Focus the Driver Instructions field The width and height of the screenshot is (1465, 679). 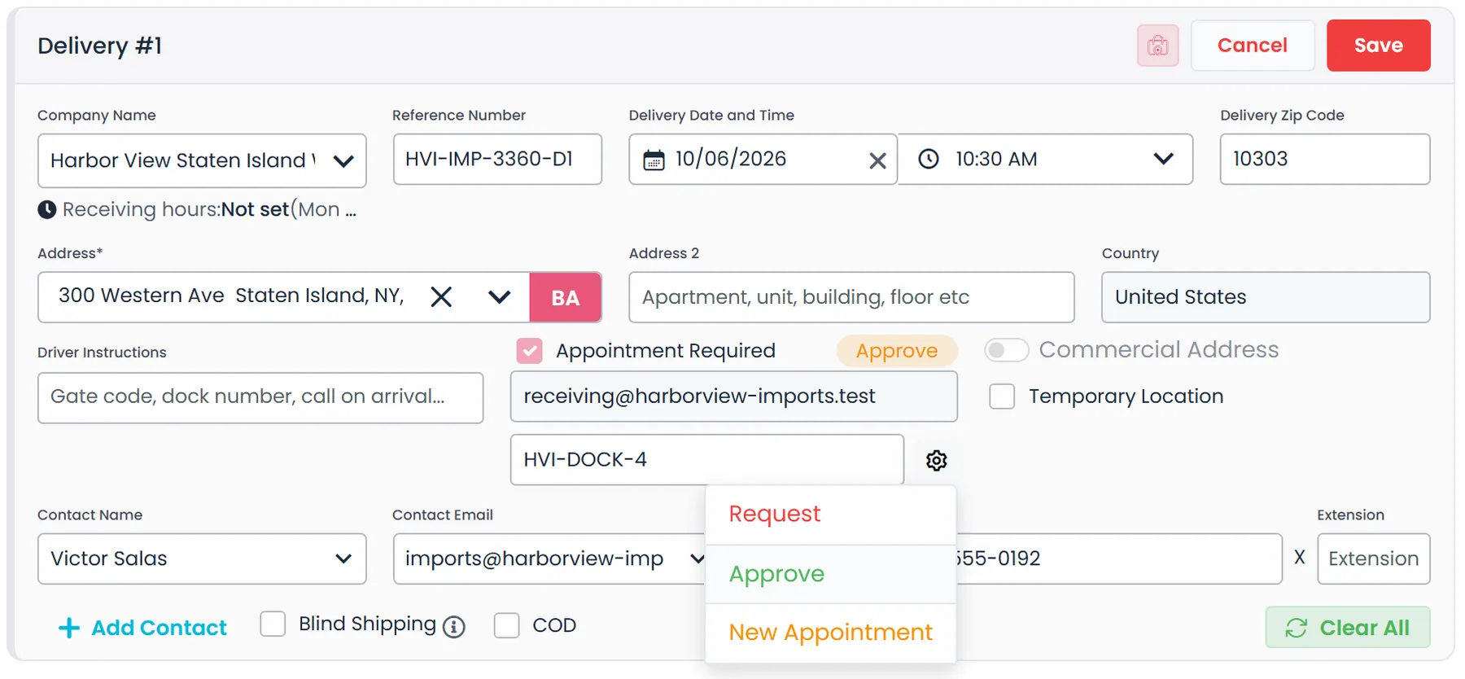[x=260, y=397]
